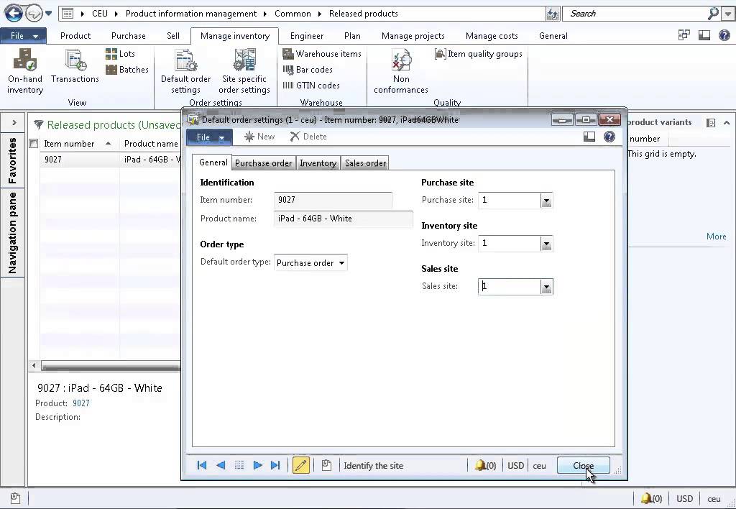Open the dialog Help icon
Image resolution: width=736 pixels, height=509 pixels.
(x=609, y=137)
